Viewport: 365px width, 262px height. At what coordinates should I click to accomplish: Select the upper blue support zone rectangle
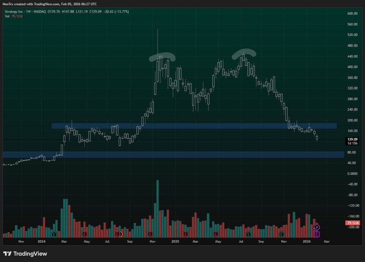click(x=194, y=126)
